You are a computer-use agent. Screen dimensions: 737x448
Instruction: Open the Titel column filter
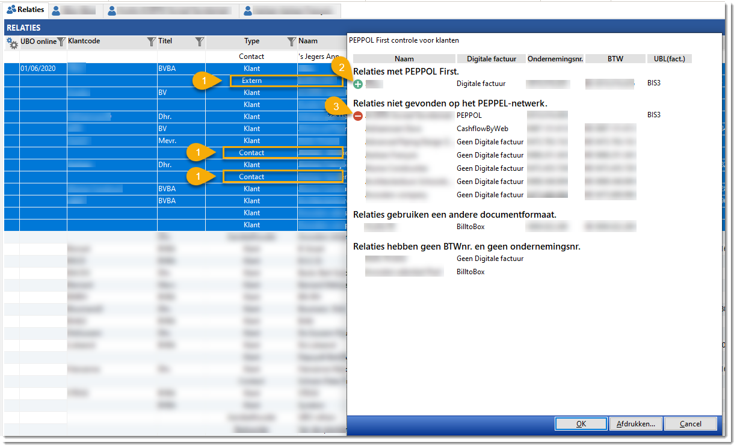pyautogui.click(x=200, y=42)
